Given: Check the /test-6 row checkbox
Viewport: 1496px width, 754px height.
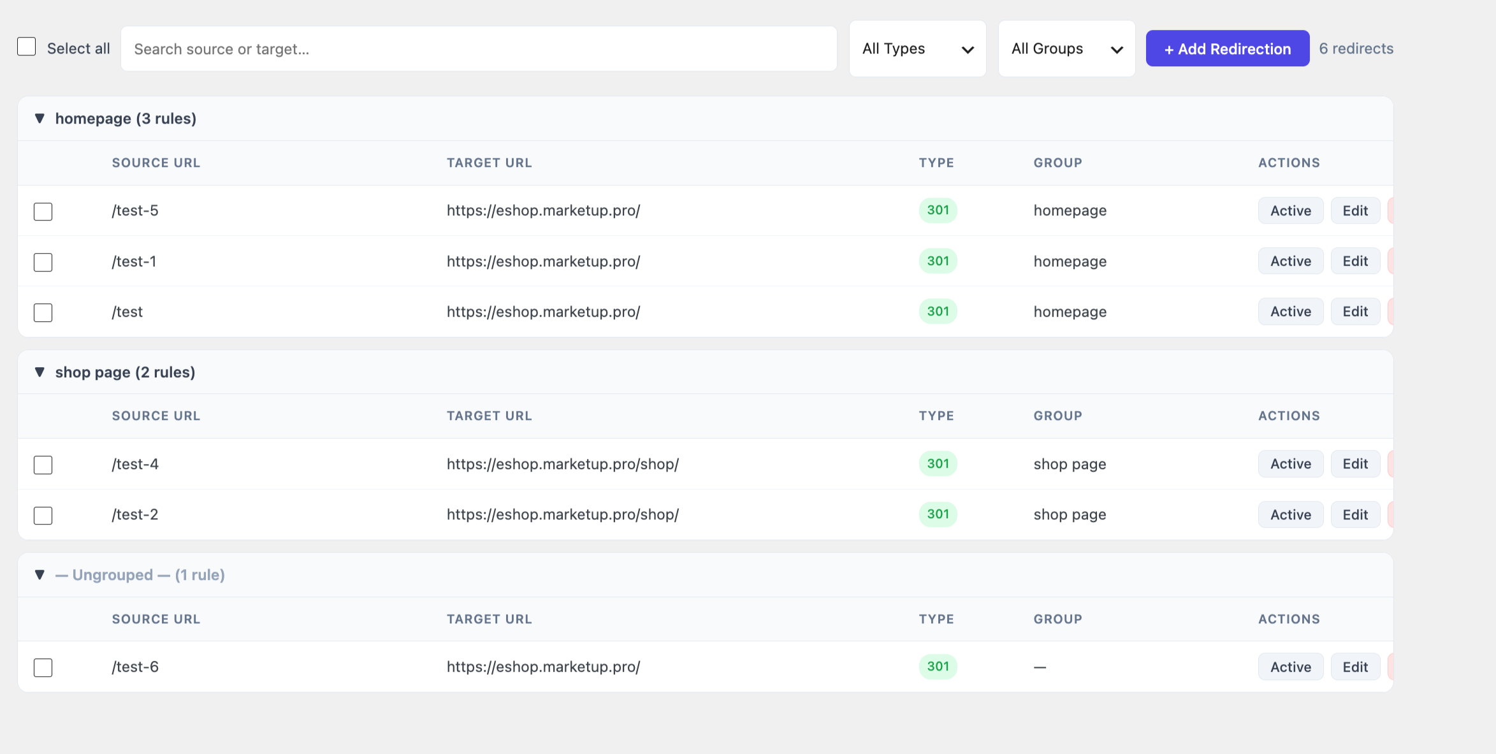Looking at the screenshot, I should [43, 667].
